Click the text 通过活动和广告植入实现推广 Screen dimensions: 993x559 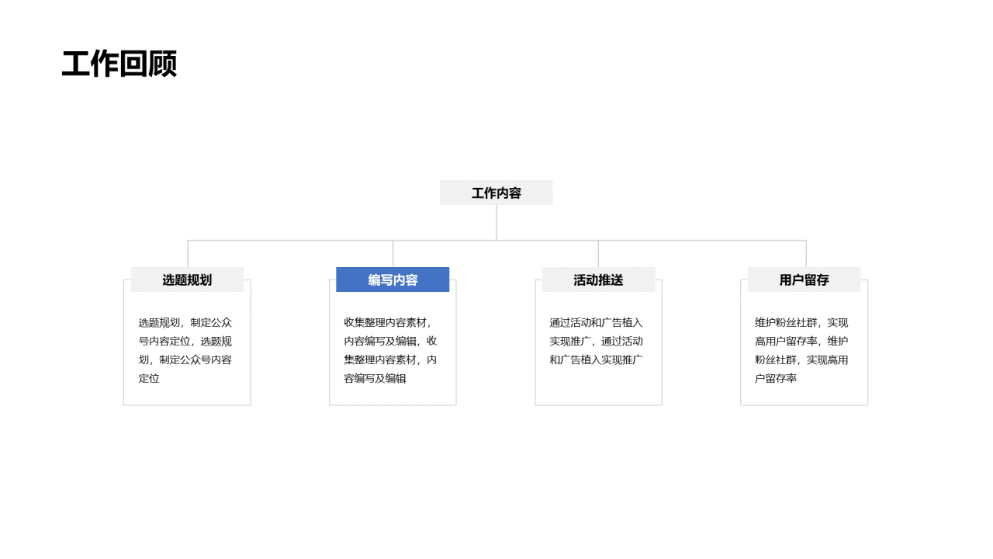pos(597,323)
